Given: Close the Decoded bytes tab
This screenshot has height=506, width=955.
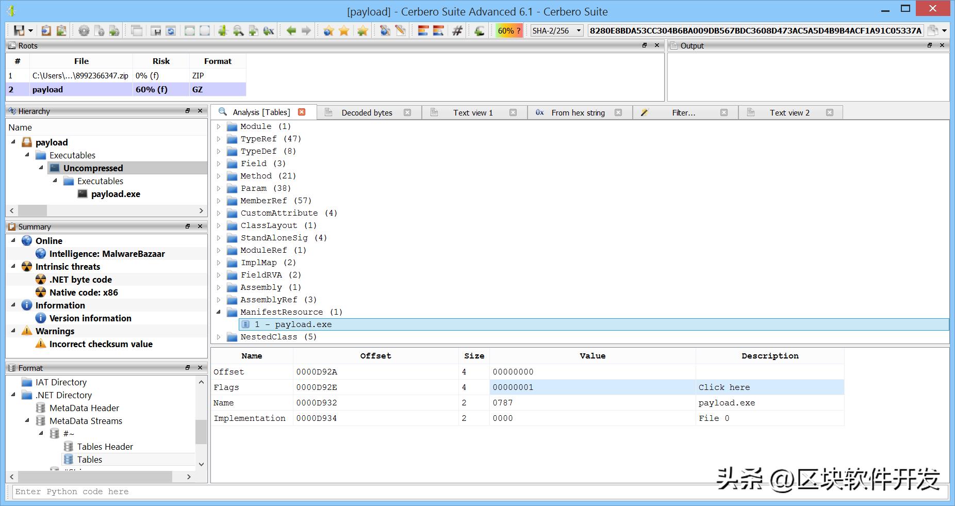Looking at the screenshot, I should coord(407,112).
